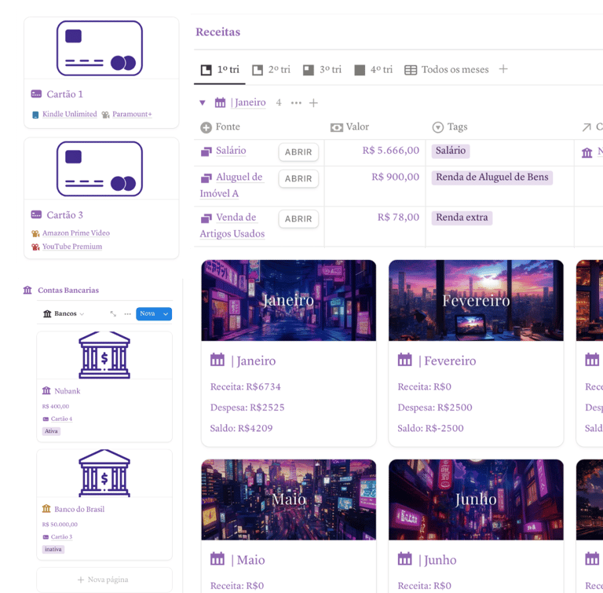The width and height of the screenshot is (603, 593).
Task: Open the Bancos database options ellipsis
Action: pos(128,314)
